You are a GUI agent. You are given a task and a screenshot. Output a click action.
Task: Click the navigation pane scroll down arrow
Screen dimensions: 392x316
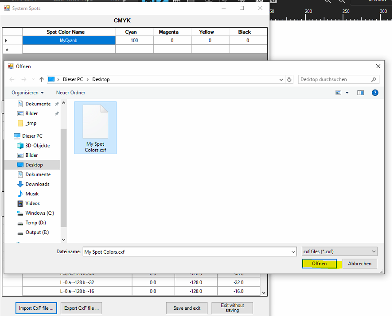(x=63, y=240)
